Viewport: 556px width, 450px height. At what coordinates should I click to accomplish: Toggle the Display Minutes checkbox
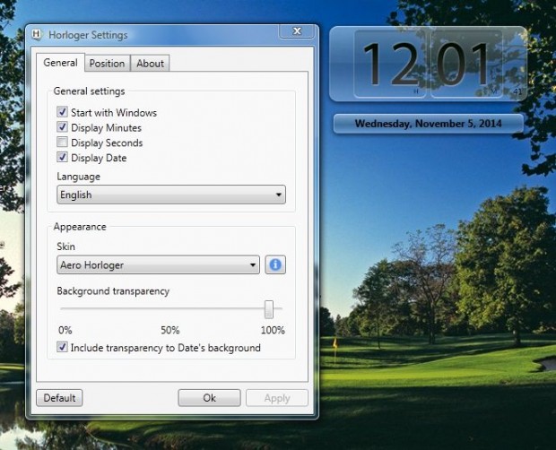tap(63, 127)
